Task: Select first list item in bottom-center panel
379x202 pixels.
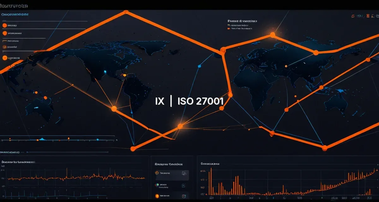Action: coord(164,173)
